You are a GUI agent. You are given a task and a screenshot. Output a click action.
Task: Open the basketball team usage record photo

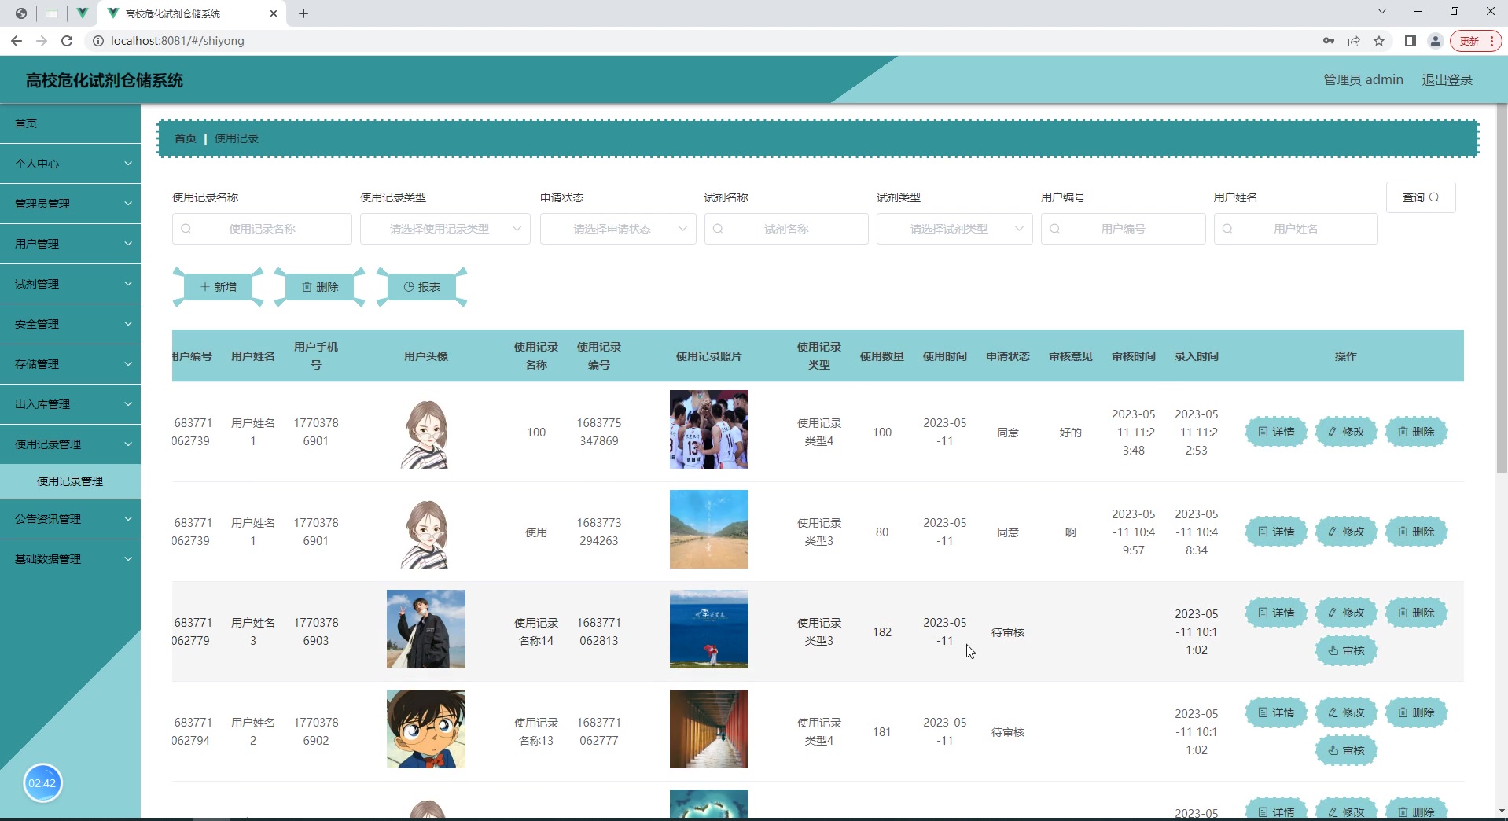coord(709,429)
